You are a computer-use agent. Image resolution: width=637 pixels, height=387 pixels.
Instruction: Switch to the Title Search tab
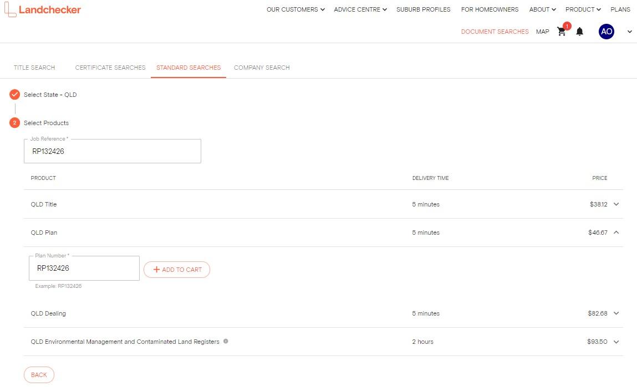click(34, 68)
